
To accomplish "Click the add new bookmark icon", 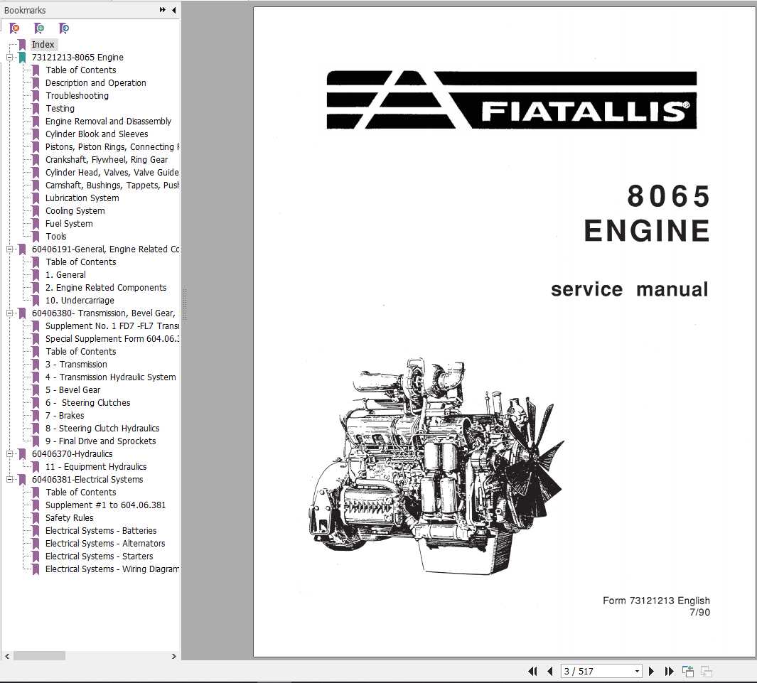I will pyautogui.click(x=39, y=28).
